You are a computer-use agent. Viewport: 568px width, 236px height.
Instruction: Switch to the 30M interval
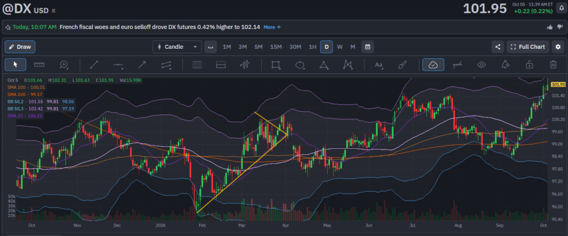tap(295, 47)
